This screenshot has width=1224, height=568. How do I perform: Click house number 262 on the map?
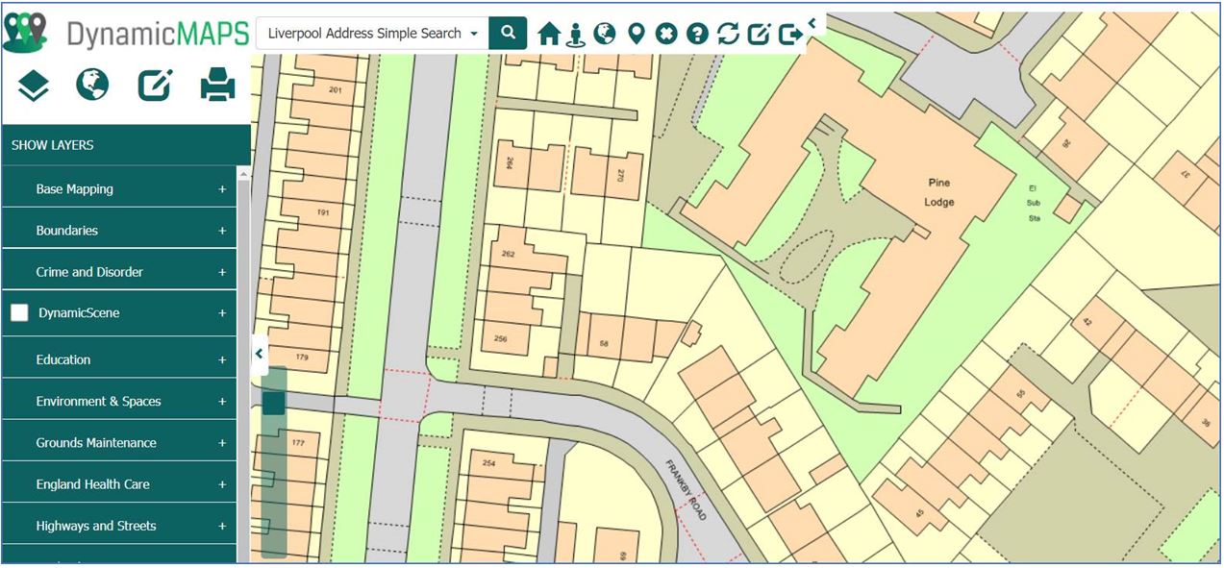(510, 255)
